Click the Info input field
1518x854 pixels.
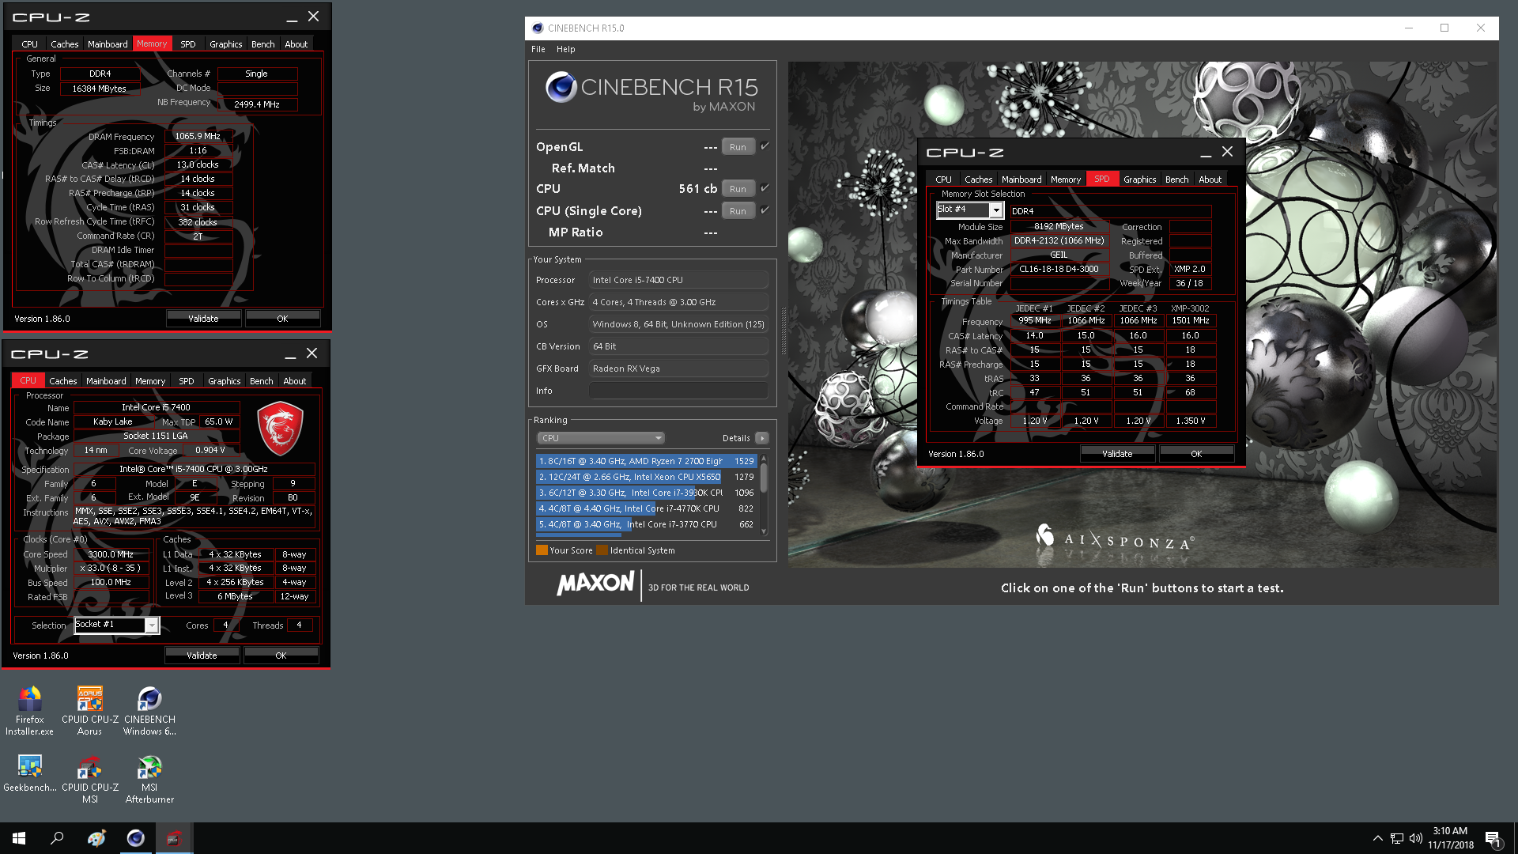pyautogui.click(x=678, y=391)
